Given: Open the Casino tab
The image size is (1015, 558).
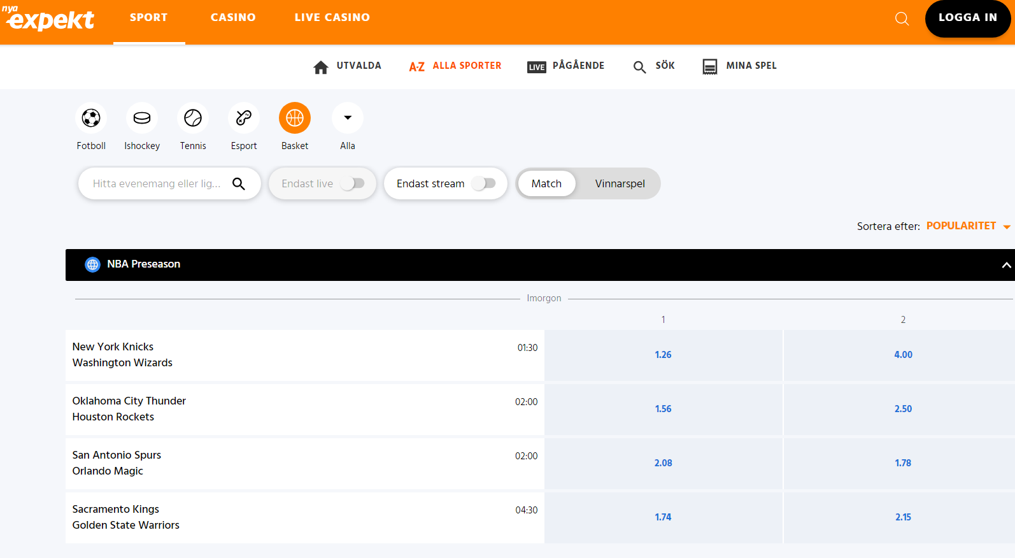Looking at the screenshot, I should coord(233,18).
